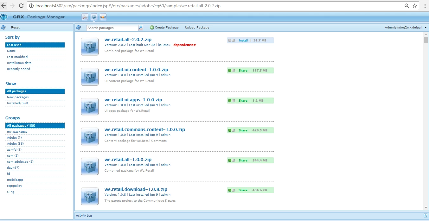This screenshot has width=429, height=221.
Task: Select the Package Manager cube icon in header
Action: (94, 17)
